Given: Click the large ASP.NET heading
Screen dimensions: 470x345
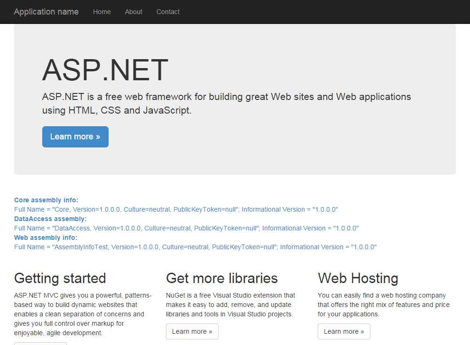Looking at the screenshot, I should [105, 70].
